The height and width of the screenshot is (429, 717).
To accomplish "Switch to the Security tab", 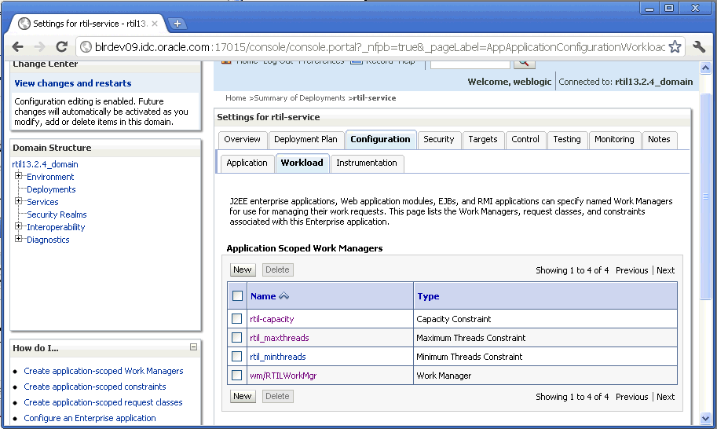I will click(x=438, y=140).
